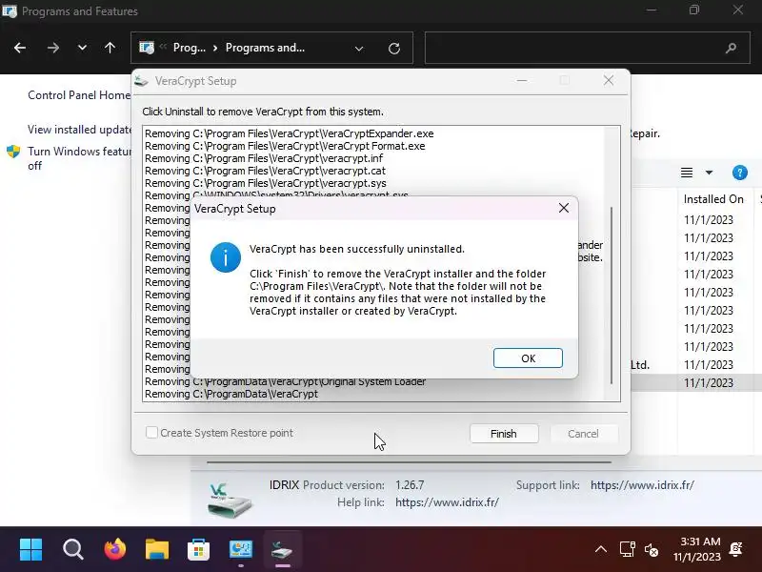Open help with the blue question icon
Screen dimensions: 762x572
pos(740,173)
